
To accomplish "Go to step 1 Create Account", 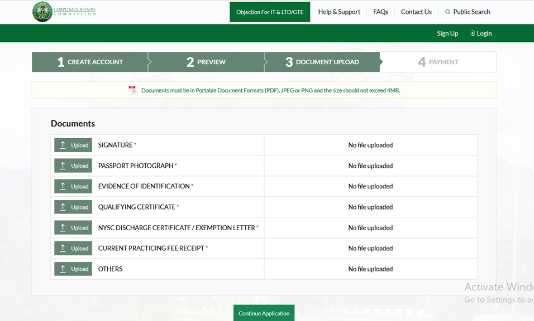I will pyautogui.click(x=90, y=62).
